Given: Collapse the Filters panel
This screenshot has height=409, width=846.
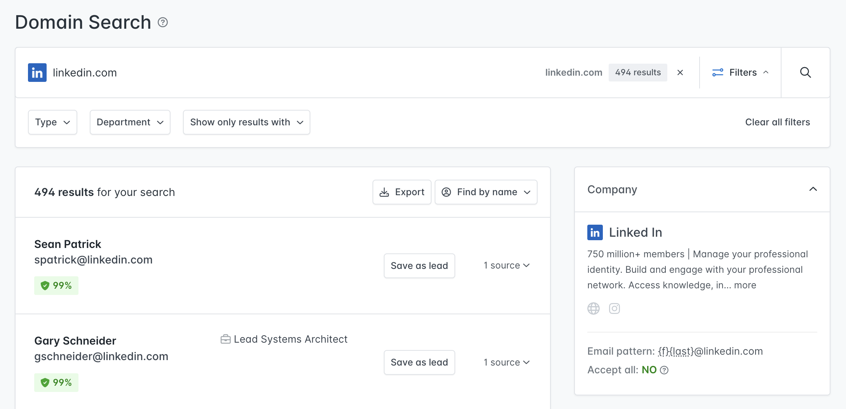Looking at the screenshot, I should [740, 73].
